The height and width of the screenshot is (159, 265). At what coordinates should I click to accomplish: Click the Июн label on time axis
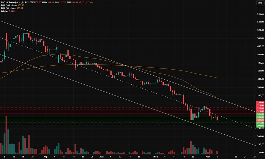[156, 157]
